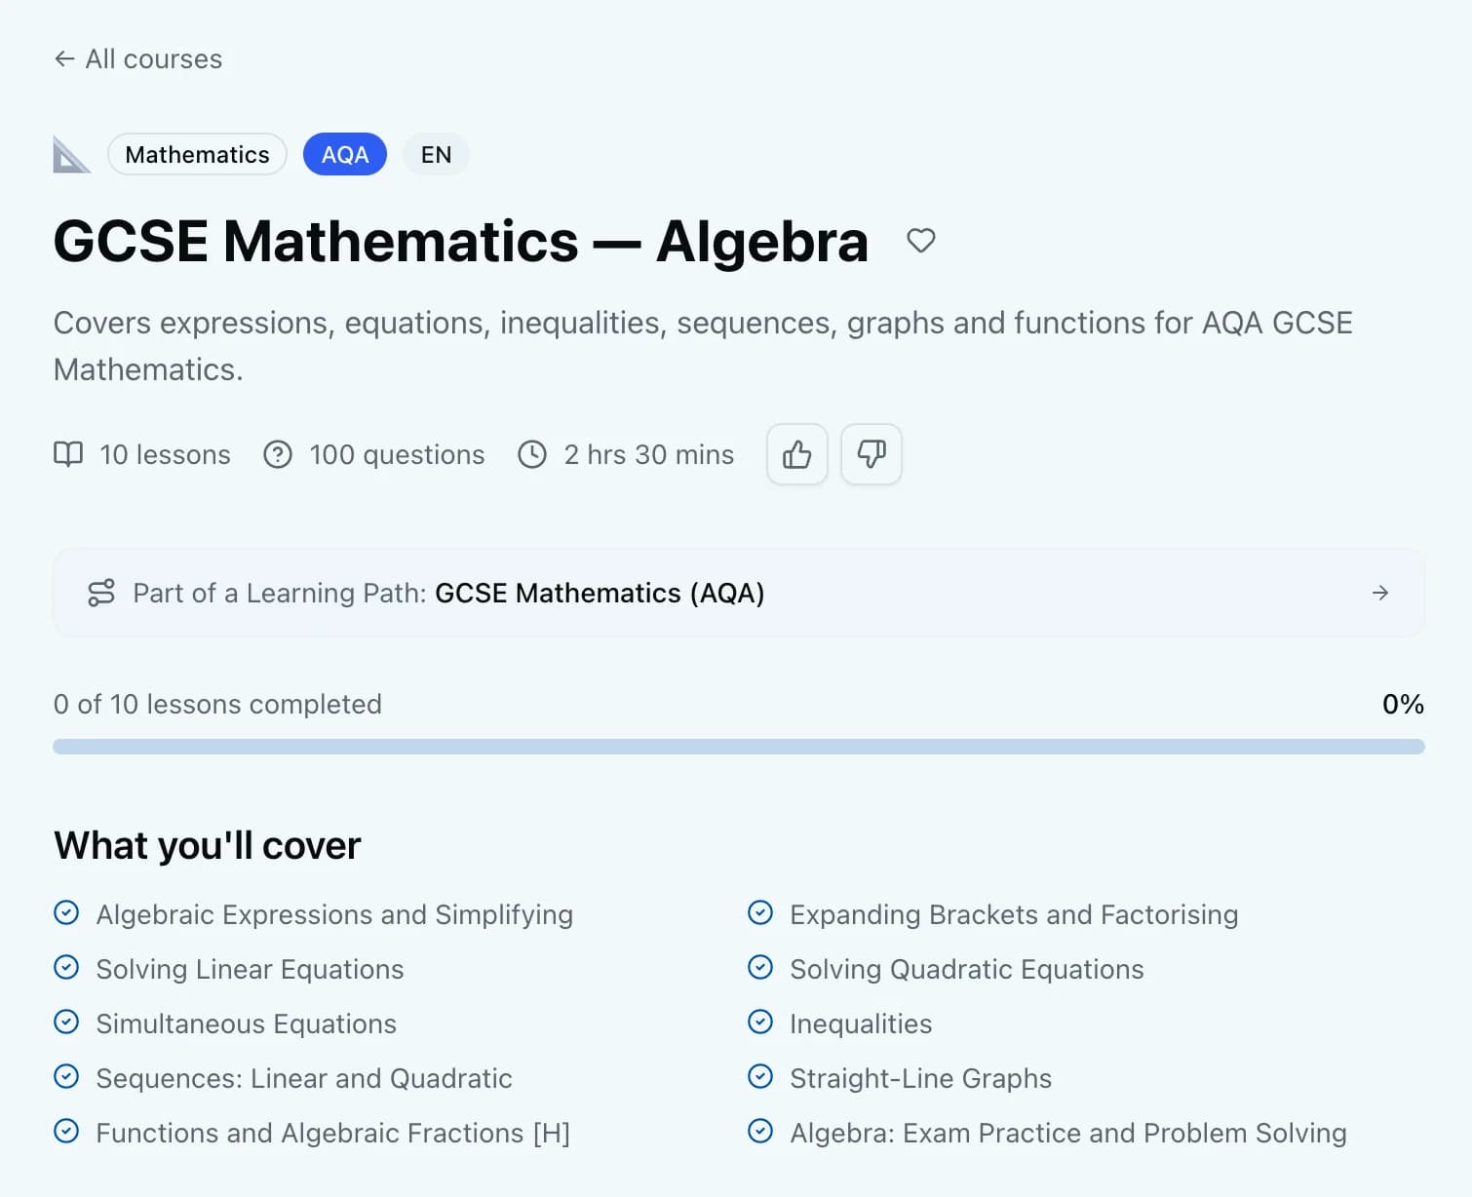1472x1197 pixels.
Task: Click the learning path network icon
Action: [101, 593]
